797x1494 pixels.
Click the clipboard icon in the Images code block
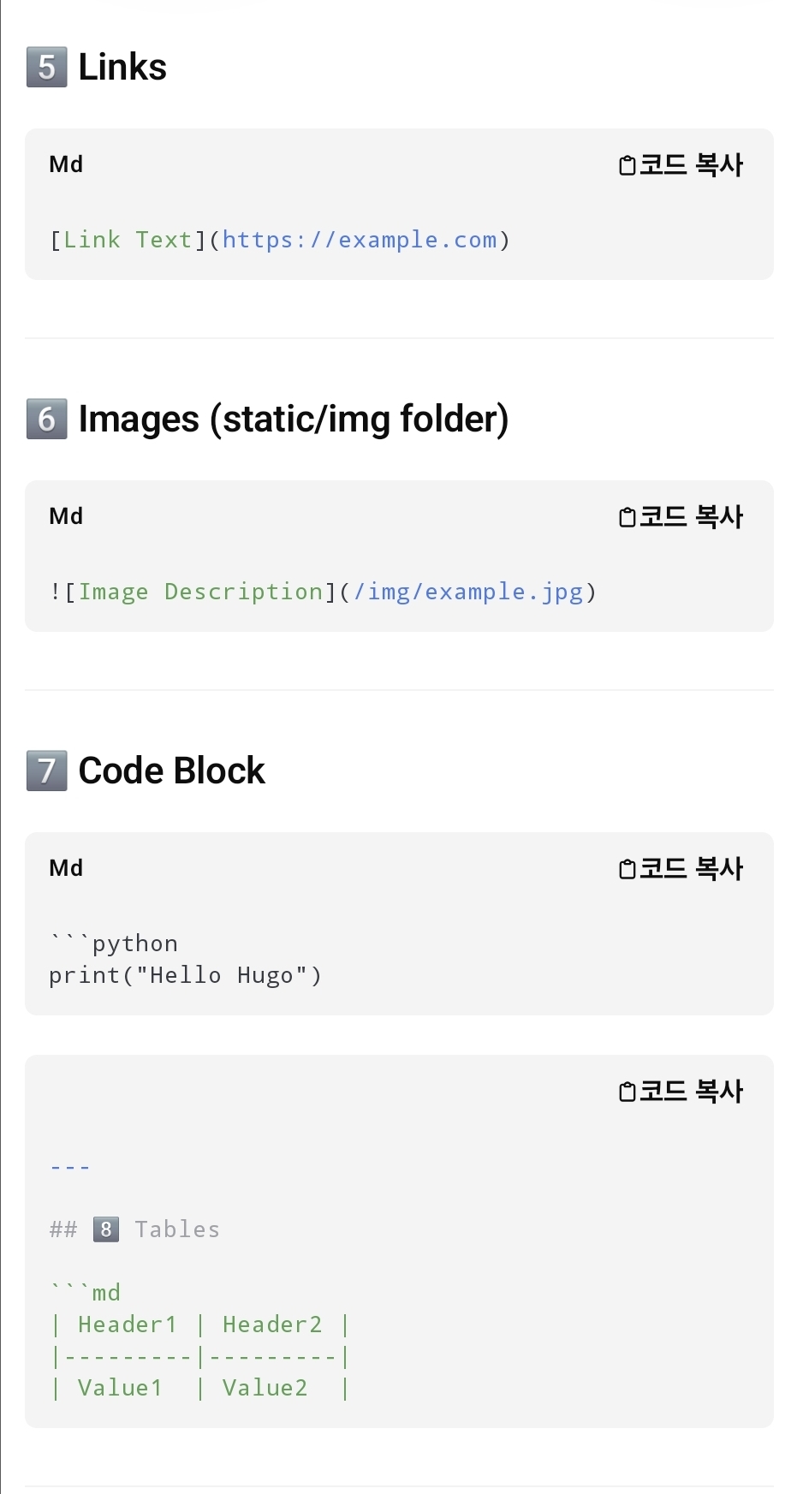point(627,517)
